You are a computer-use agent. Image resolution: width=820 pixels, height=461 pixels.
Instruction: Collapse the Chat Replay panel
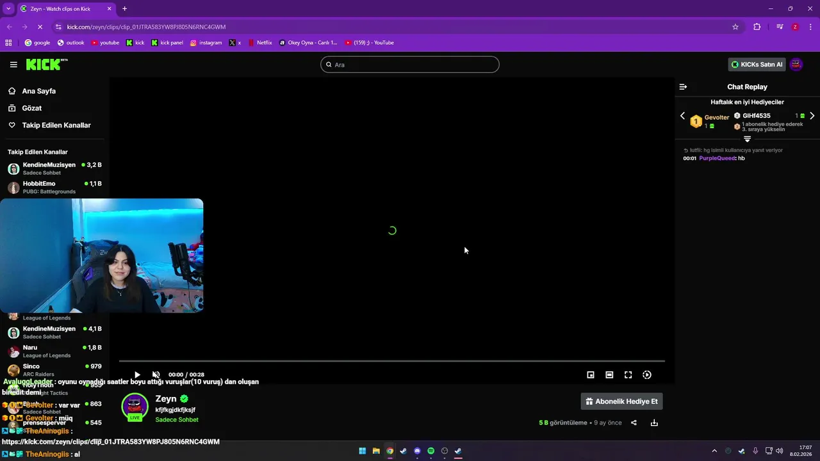click(683, 87)
